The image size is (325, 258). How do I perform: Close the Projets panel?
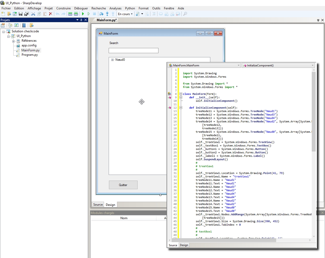coord(85,20)
